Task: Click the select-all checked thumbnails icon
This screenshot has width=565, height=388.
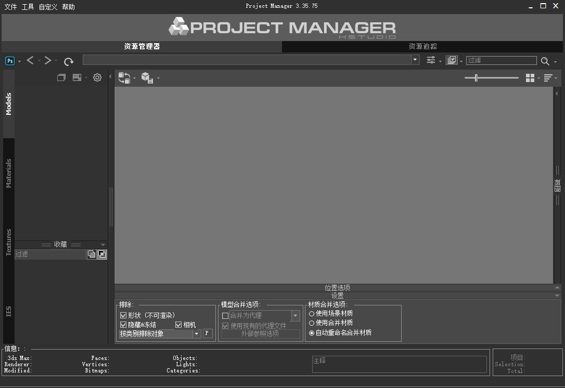Action: (x=452, y=60)
